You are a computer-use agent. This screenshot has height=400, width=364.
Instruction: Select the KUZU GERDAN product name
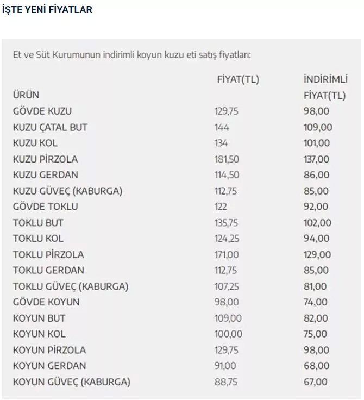pos(46,175)
